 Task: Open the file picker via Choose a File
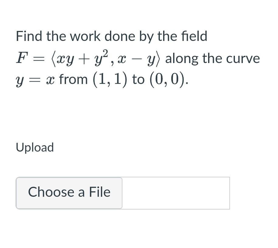[x=69, y=192]
